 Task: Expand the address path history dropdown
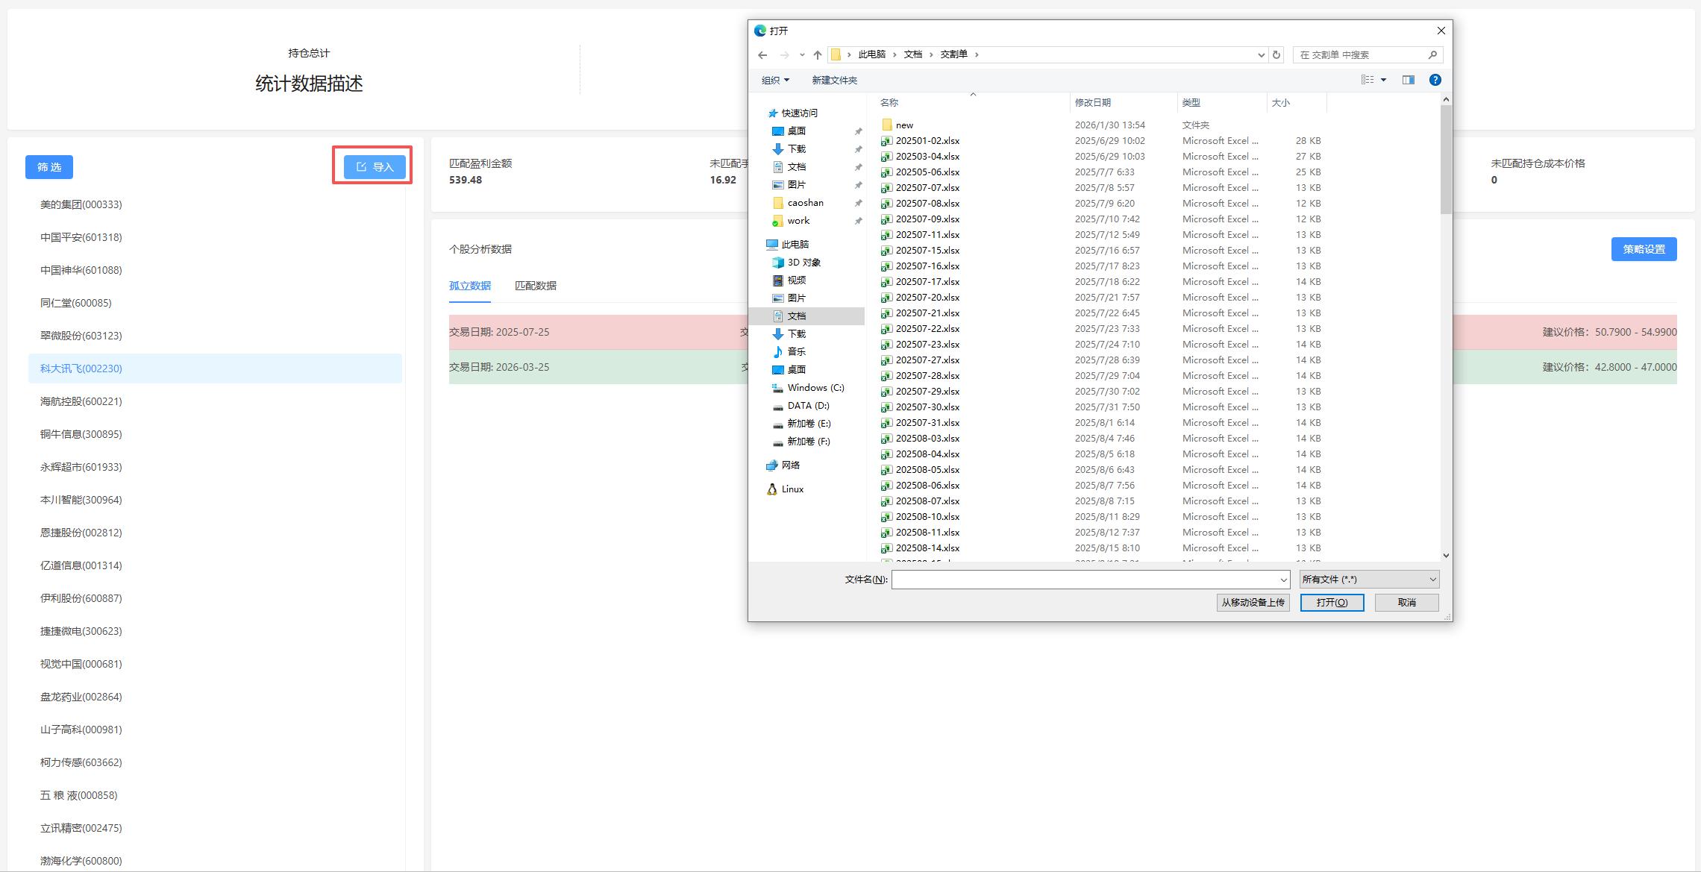(x=1261, y=54)
